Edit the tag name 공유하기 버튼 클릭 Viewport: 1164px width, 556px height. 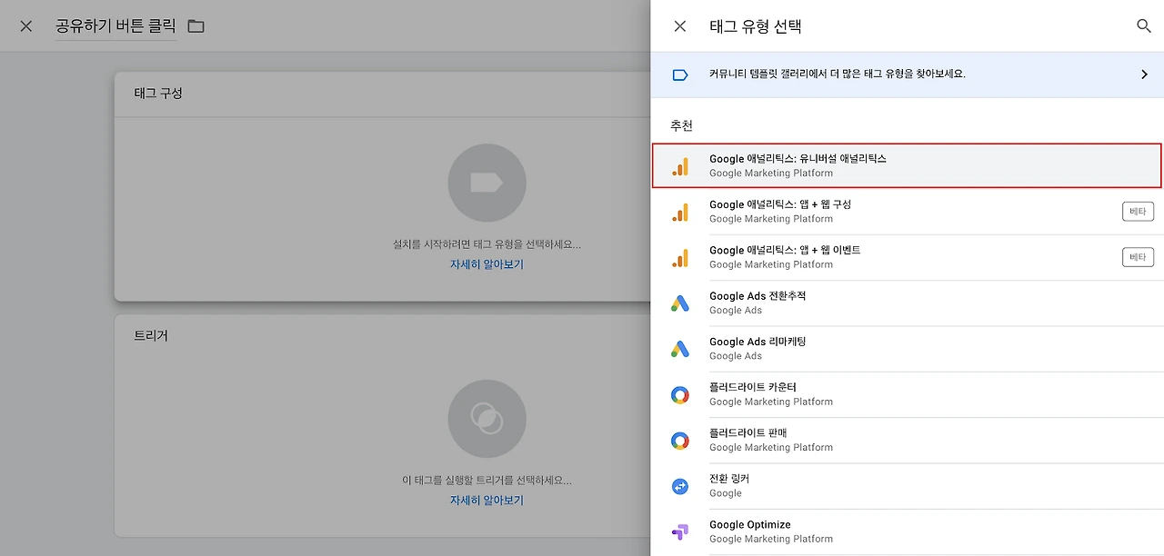pos(115,26)
